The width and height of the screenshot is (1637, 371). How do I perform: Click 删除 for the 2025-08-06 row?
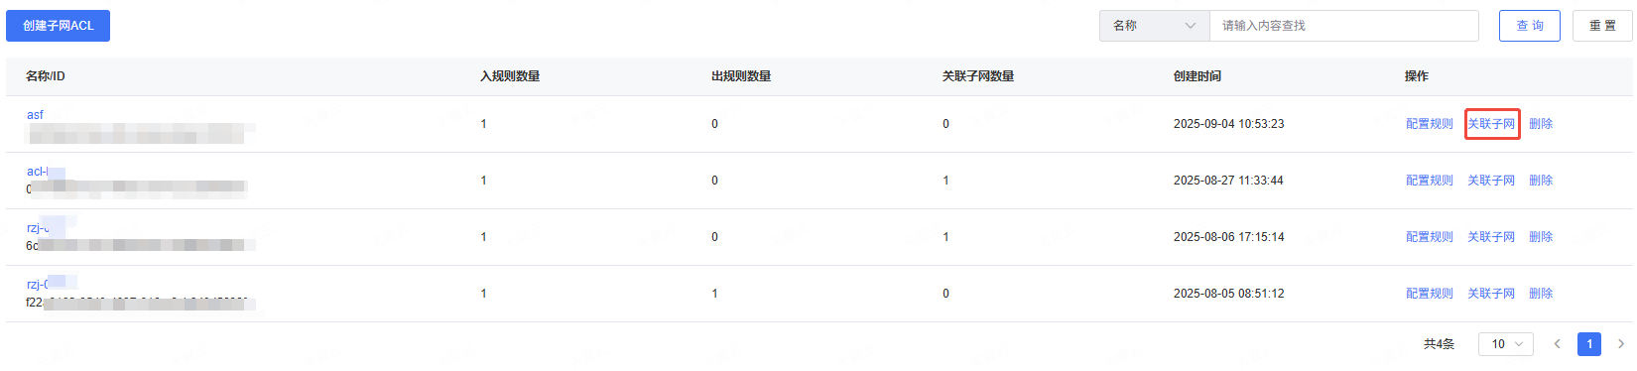(x=1541, y=237)
